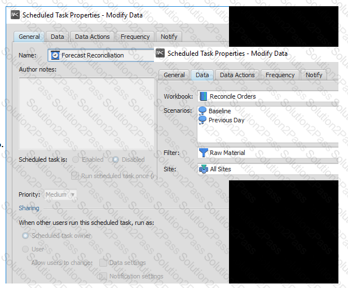Switch to Data Actions tab in front window
The height and width of the screenshot is (288, 348).
[237, 75]
